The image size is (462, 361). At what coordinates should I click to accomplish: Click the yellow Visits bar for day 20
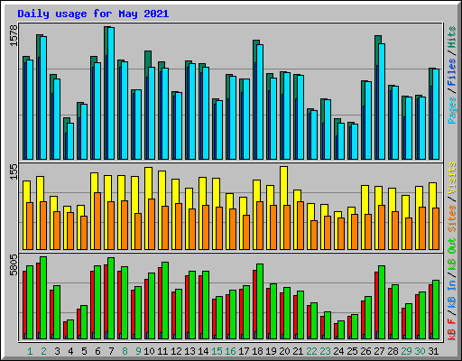coord(283,208)
